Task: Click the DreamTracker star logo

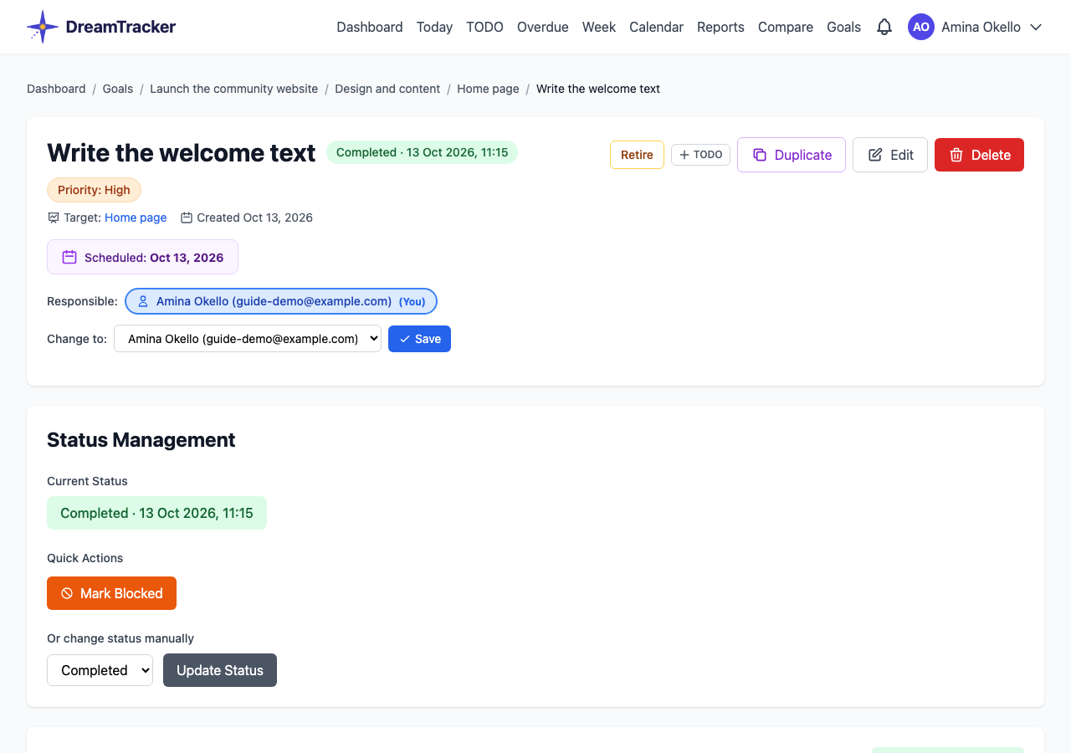Action: tap(43, 27)
